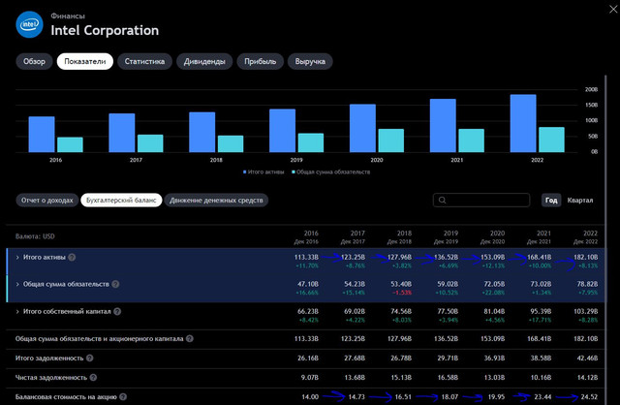The width and height of the screenshot is (620, 405).
Task: Open Движение денежных средств statement
Action: (x=216, y=201)
